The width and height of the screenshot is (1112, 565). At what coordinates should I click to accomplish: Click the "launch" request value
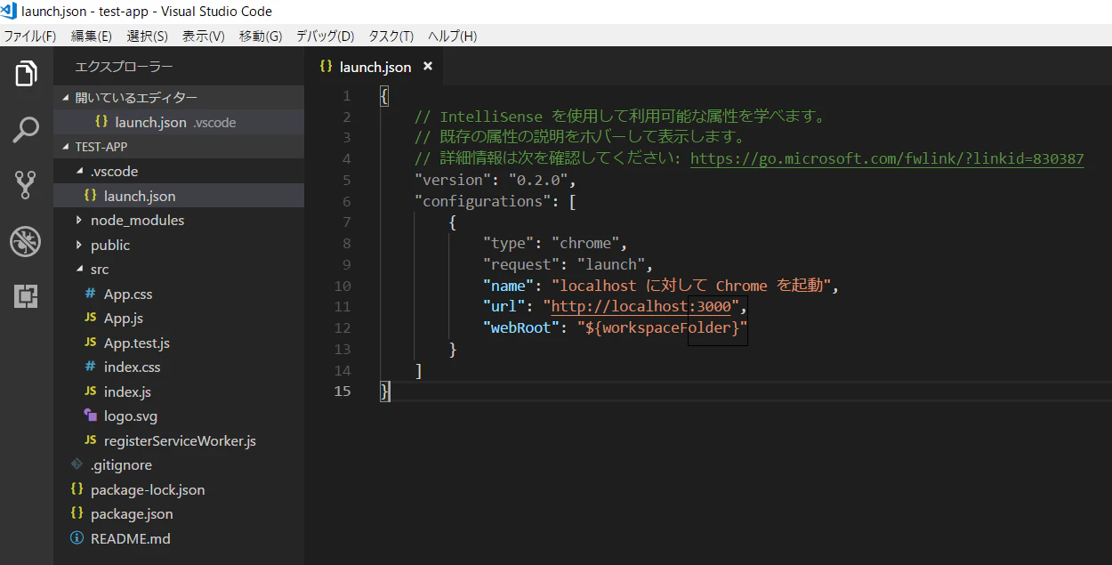612,264
